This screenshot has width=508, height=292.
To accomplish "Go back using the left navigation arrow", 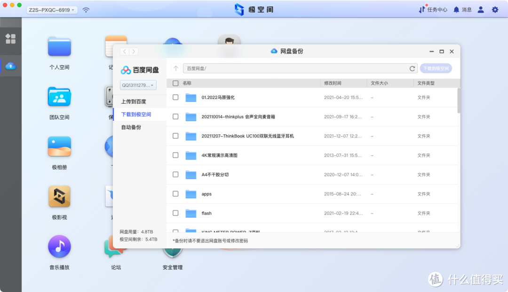I will pos(125,52).
